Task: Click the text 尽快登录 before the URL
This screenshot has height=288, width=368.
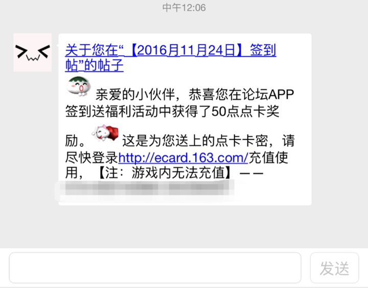Action: coord(91,158)
